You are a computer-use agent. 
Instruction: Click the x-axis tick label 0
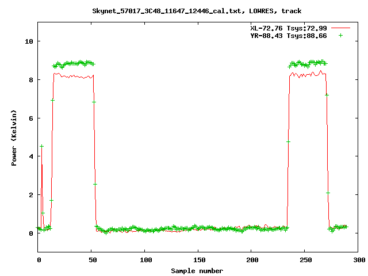point(39,260)
